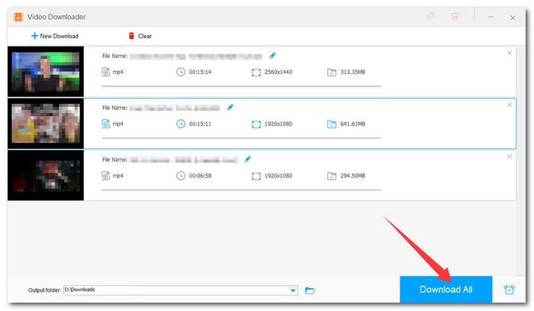Click Download All button
This screenshot has width=534, height=311.
[446, 289]
